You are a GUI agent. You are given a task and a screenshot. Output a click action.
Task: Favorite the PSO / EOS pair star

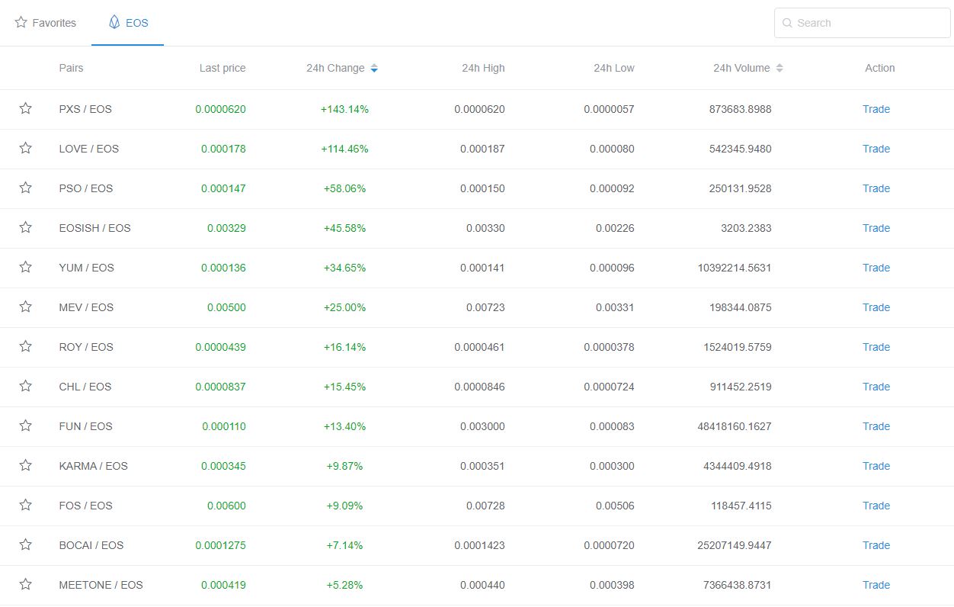tap(25, 188)
